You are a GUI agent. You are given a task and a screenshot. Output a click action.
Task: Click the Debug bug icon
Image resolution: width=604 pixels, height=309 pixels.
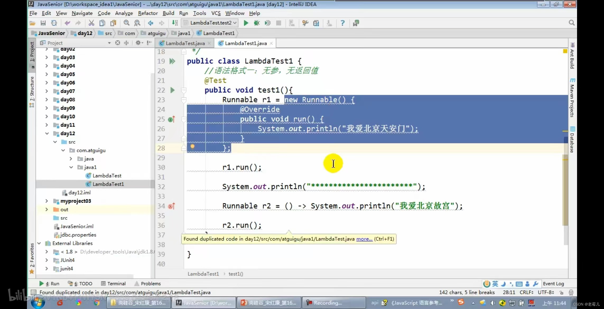click(x=257, y=23)
